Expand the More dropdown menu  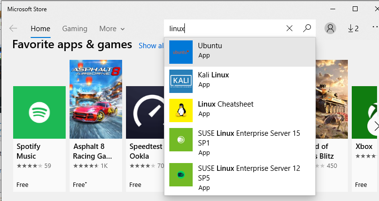(x=112, y=29)
